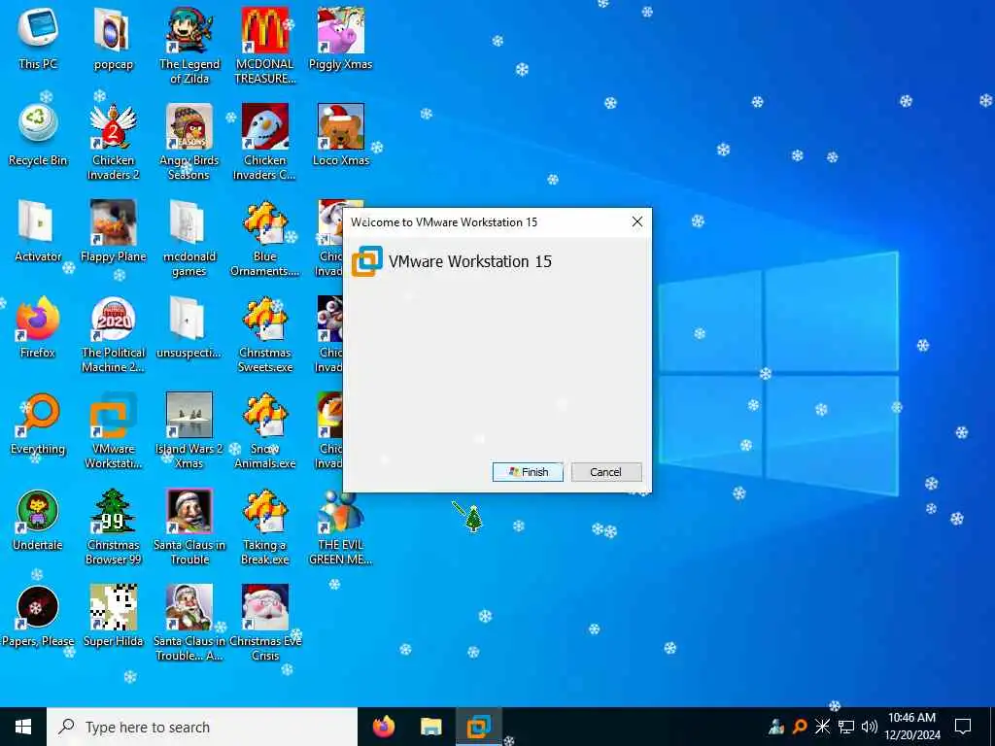Select the Christmas Sweets.exe icon
This screenshot has width=995, height=746.
pos(264,335)
